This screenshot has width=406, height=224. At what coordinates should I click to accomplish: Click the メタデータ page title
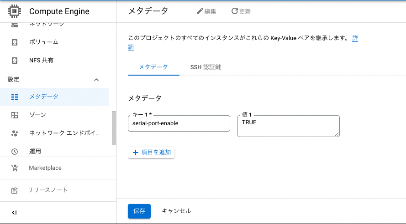(148, 11)
